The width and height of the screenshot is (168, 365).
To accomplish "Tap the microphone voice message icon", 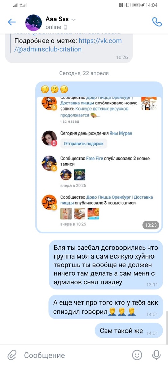I will click(x=156, y=355).
